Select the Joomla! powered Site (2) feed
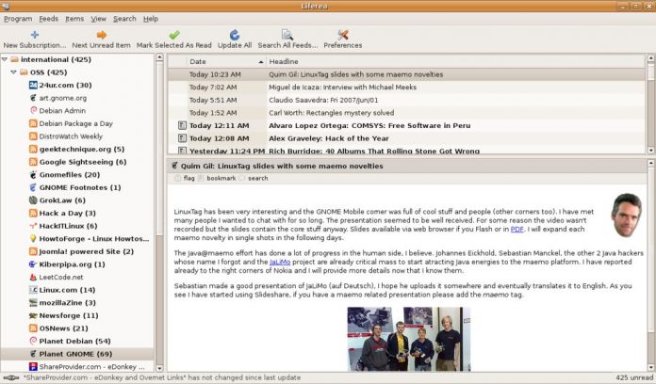This screenshot has width=656, height=384. click(86, 251)
